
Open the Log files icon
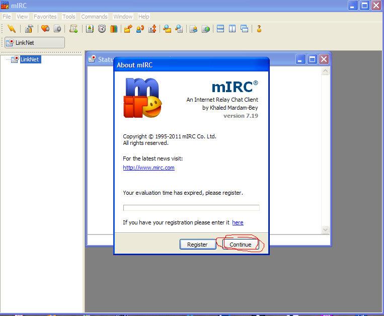(179, 29)
